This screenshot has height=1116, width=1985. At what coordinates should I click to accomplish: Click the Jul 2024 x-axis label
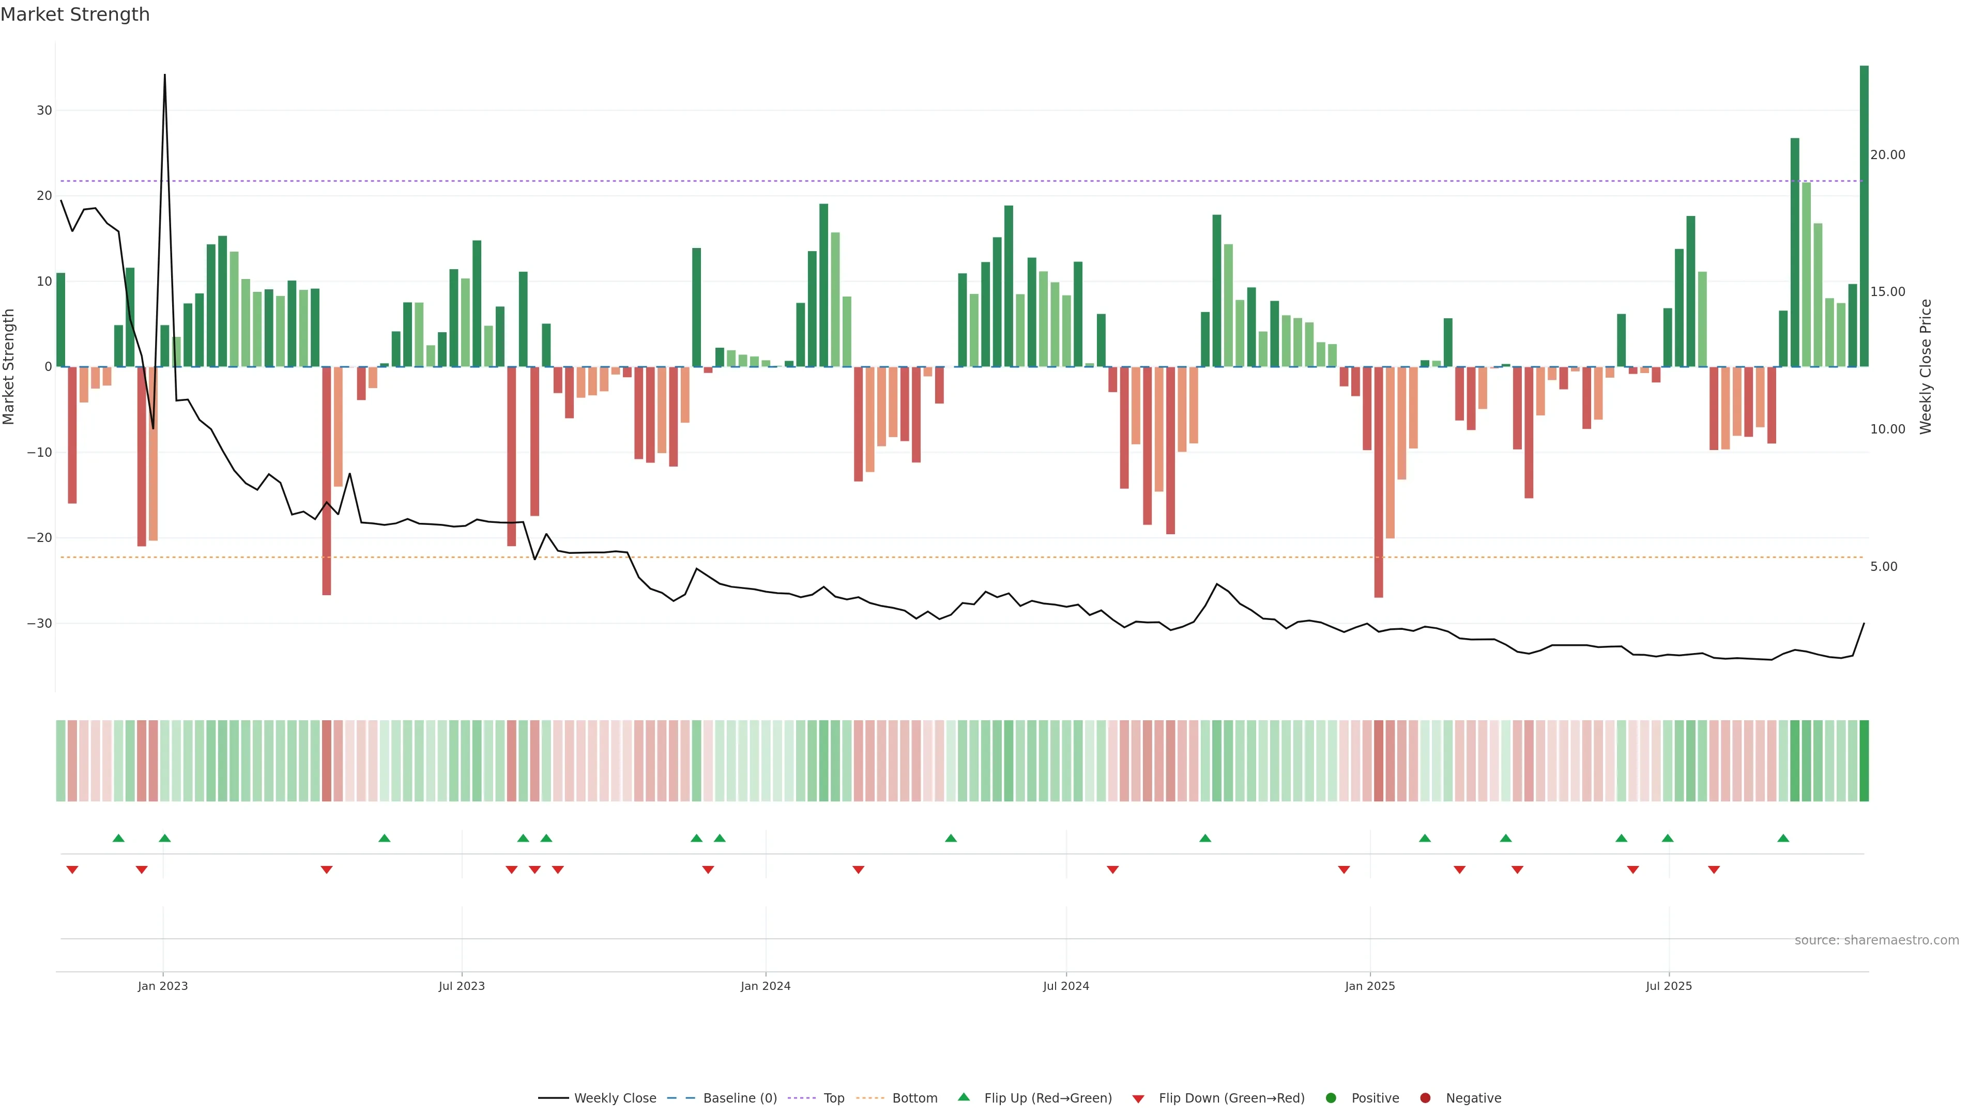tap(1066, 986)
